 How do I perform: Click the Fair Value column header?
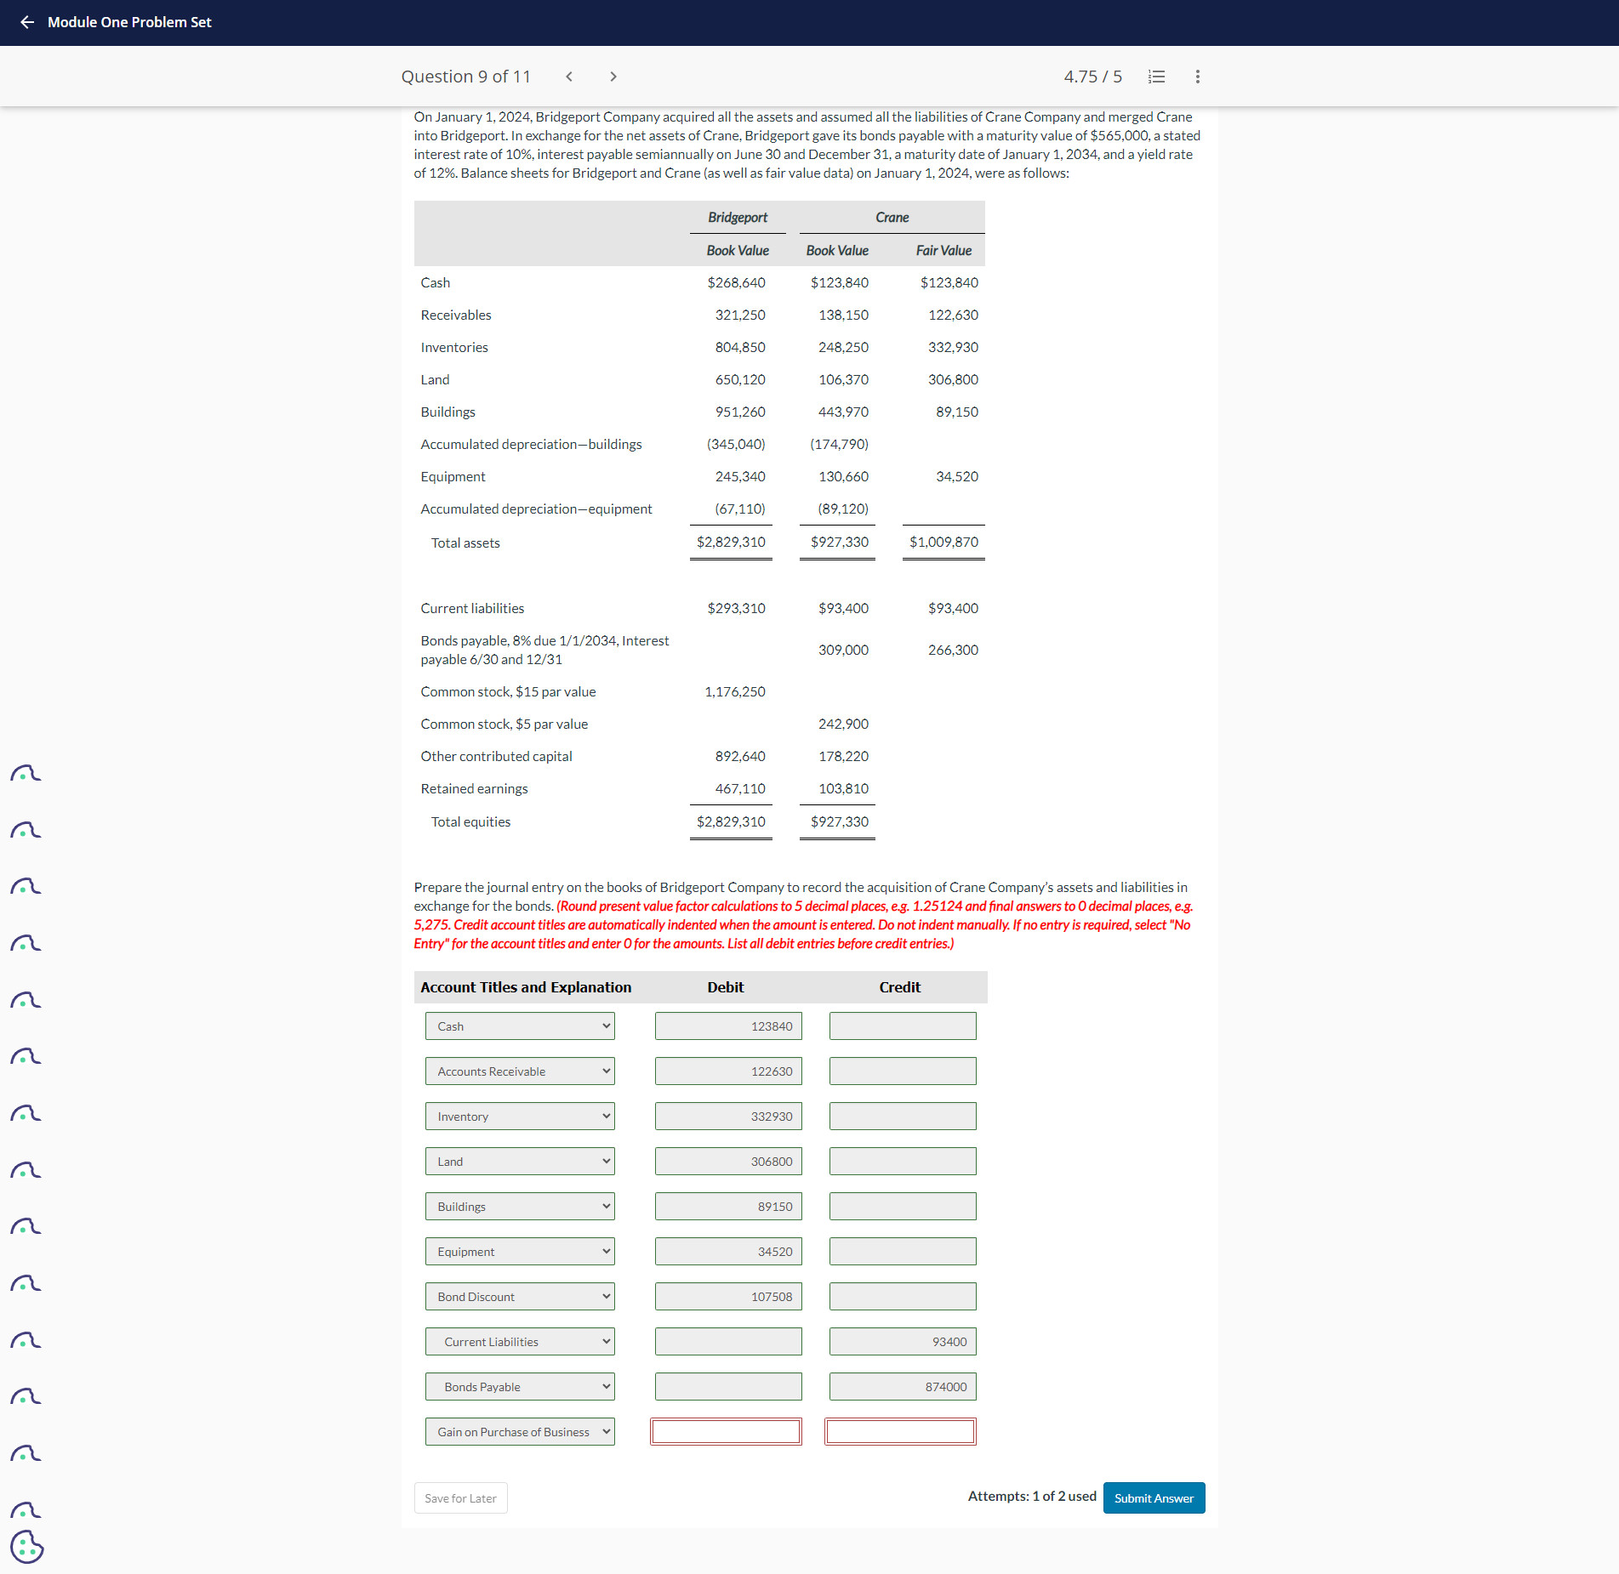[x=943, y=250]
